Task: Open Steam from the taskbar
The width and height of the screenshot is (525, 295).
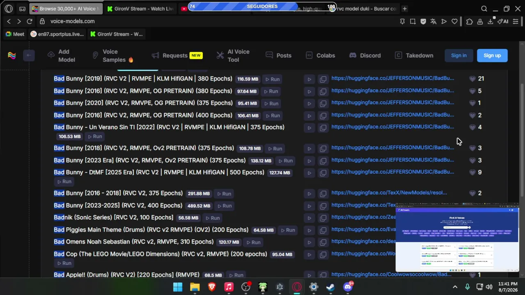Action: click(330, 287)
